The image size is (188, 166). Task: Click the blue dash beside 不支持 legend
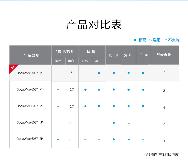[x=166, y=40]
